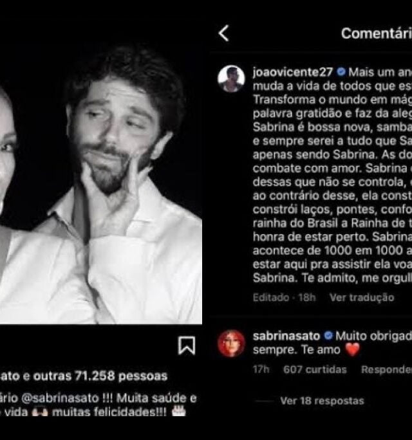Viewport: 412px width, 440px height.
Task: Tap the red heart emoji in Sabrina's reply
Action: pyautogui.click(x=353, y=350)
